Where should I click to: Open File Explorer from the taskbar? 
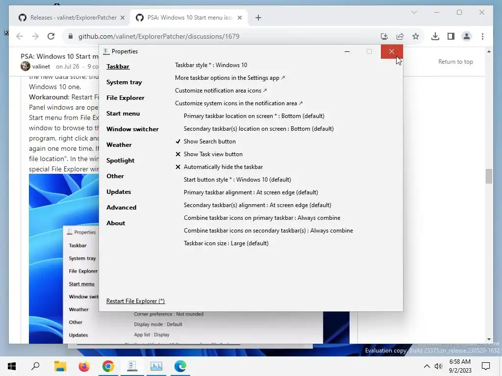coord(60,366)
